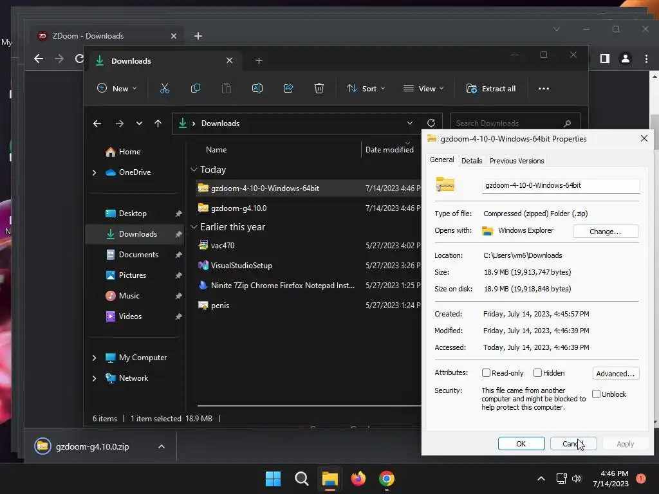Click the Chrome back arrow button
The height and width of the screenshot is (494, 659).
pyautogui.click(x=39, y=59)
